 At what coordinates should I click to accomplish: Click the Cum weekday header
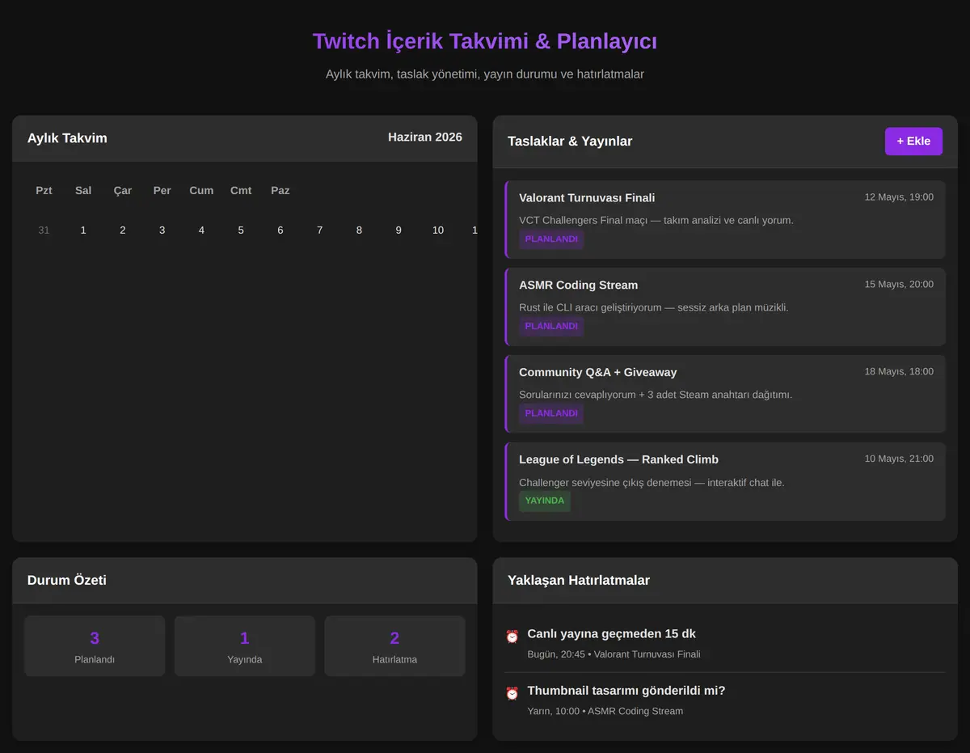pos(201,191)
